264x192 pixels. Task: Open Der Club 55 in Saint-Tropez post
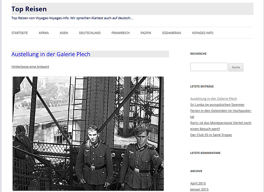[211, 135]
